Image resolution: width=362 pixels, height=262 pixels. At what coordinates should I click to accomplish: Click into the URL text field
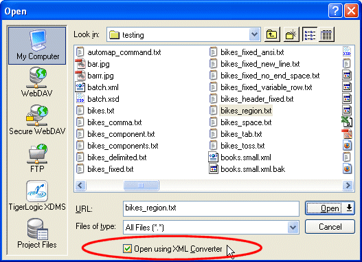[x=211, y=208]
